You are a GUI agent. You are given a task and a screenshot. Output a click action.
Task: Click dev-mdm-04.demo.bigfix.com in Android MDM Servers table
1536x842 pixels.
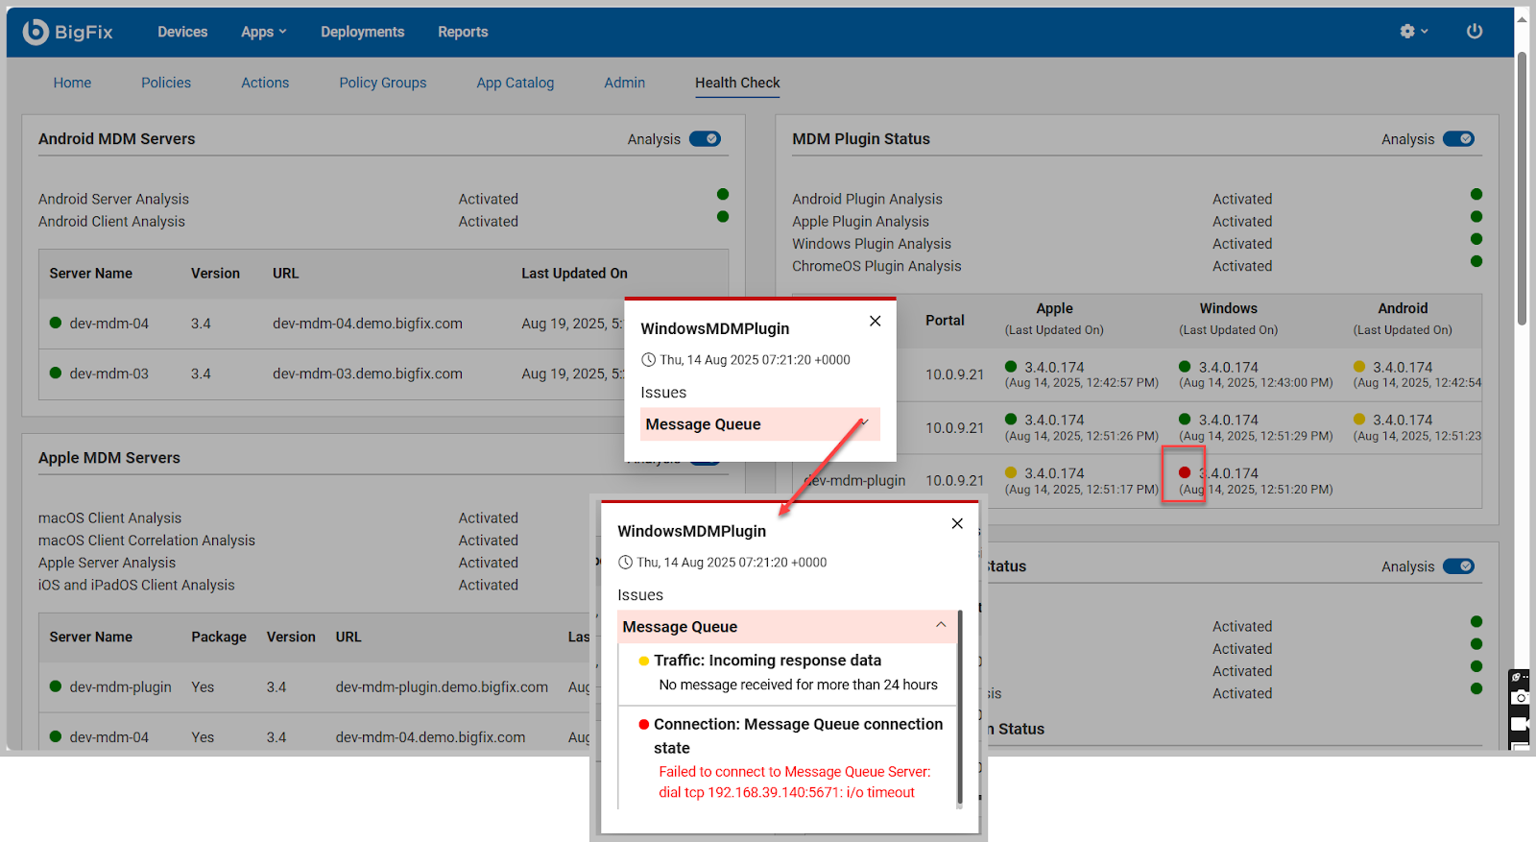pyautogui.click(x=368, y=324)
